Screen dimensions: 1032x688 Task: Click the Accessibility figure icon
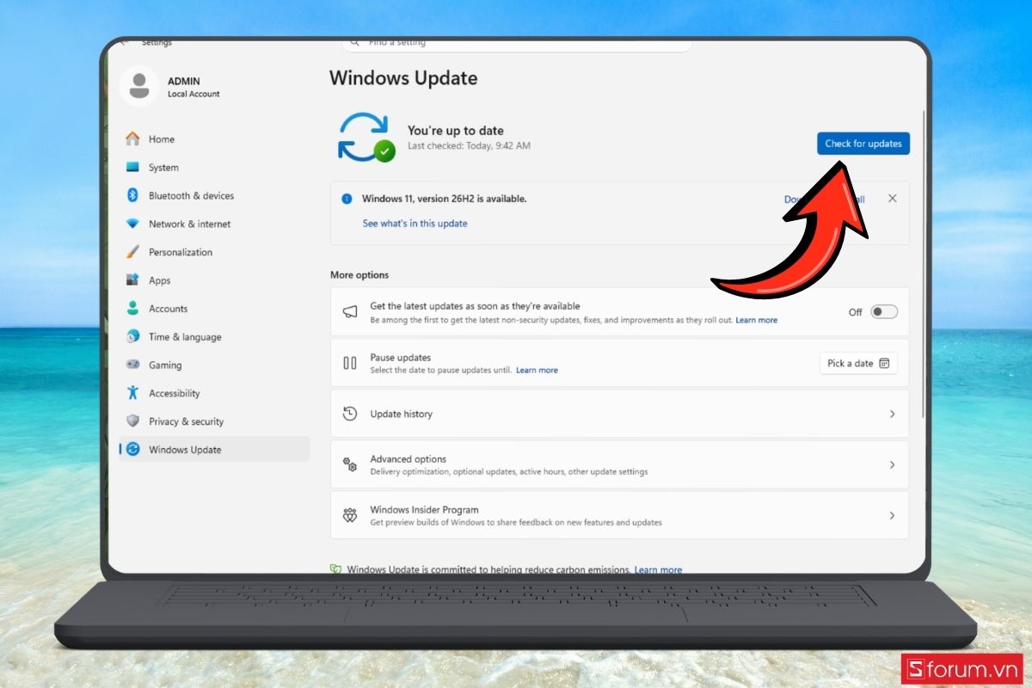(x=132, y=393)
